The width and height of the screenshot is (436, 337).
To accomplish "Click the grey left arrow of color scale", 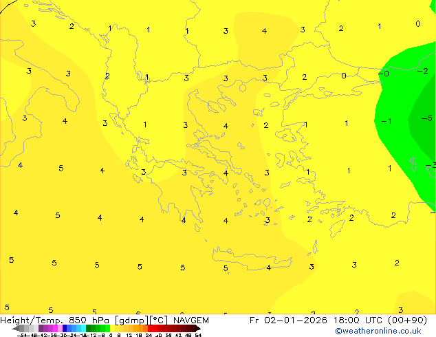I will 15,329.
